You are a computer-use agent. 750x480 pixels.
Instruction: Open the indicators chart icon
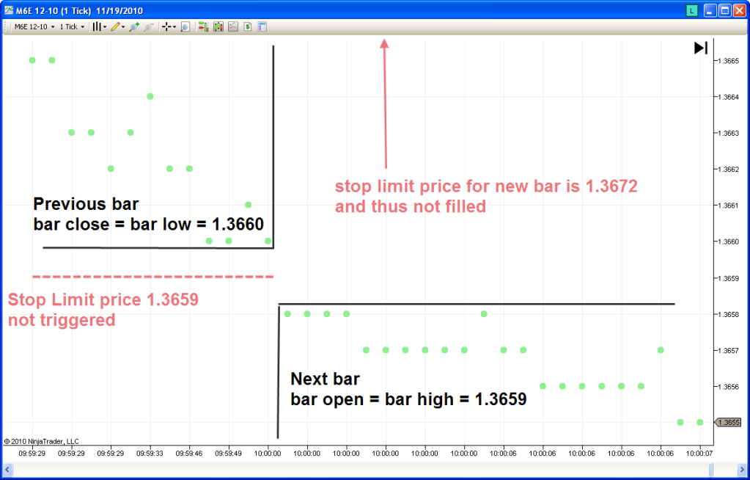pyautogui.click(x=233, y=26)
